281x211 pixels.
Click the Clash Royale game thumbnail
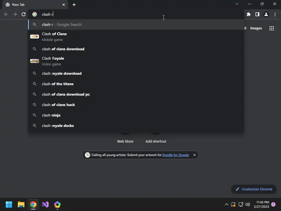[x=35, y=61]
